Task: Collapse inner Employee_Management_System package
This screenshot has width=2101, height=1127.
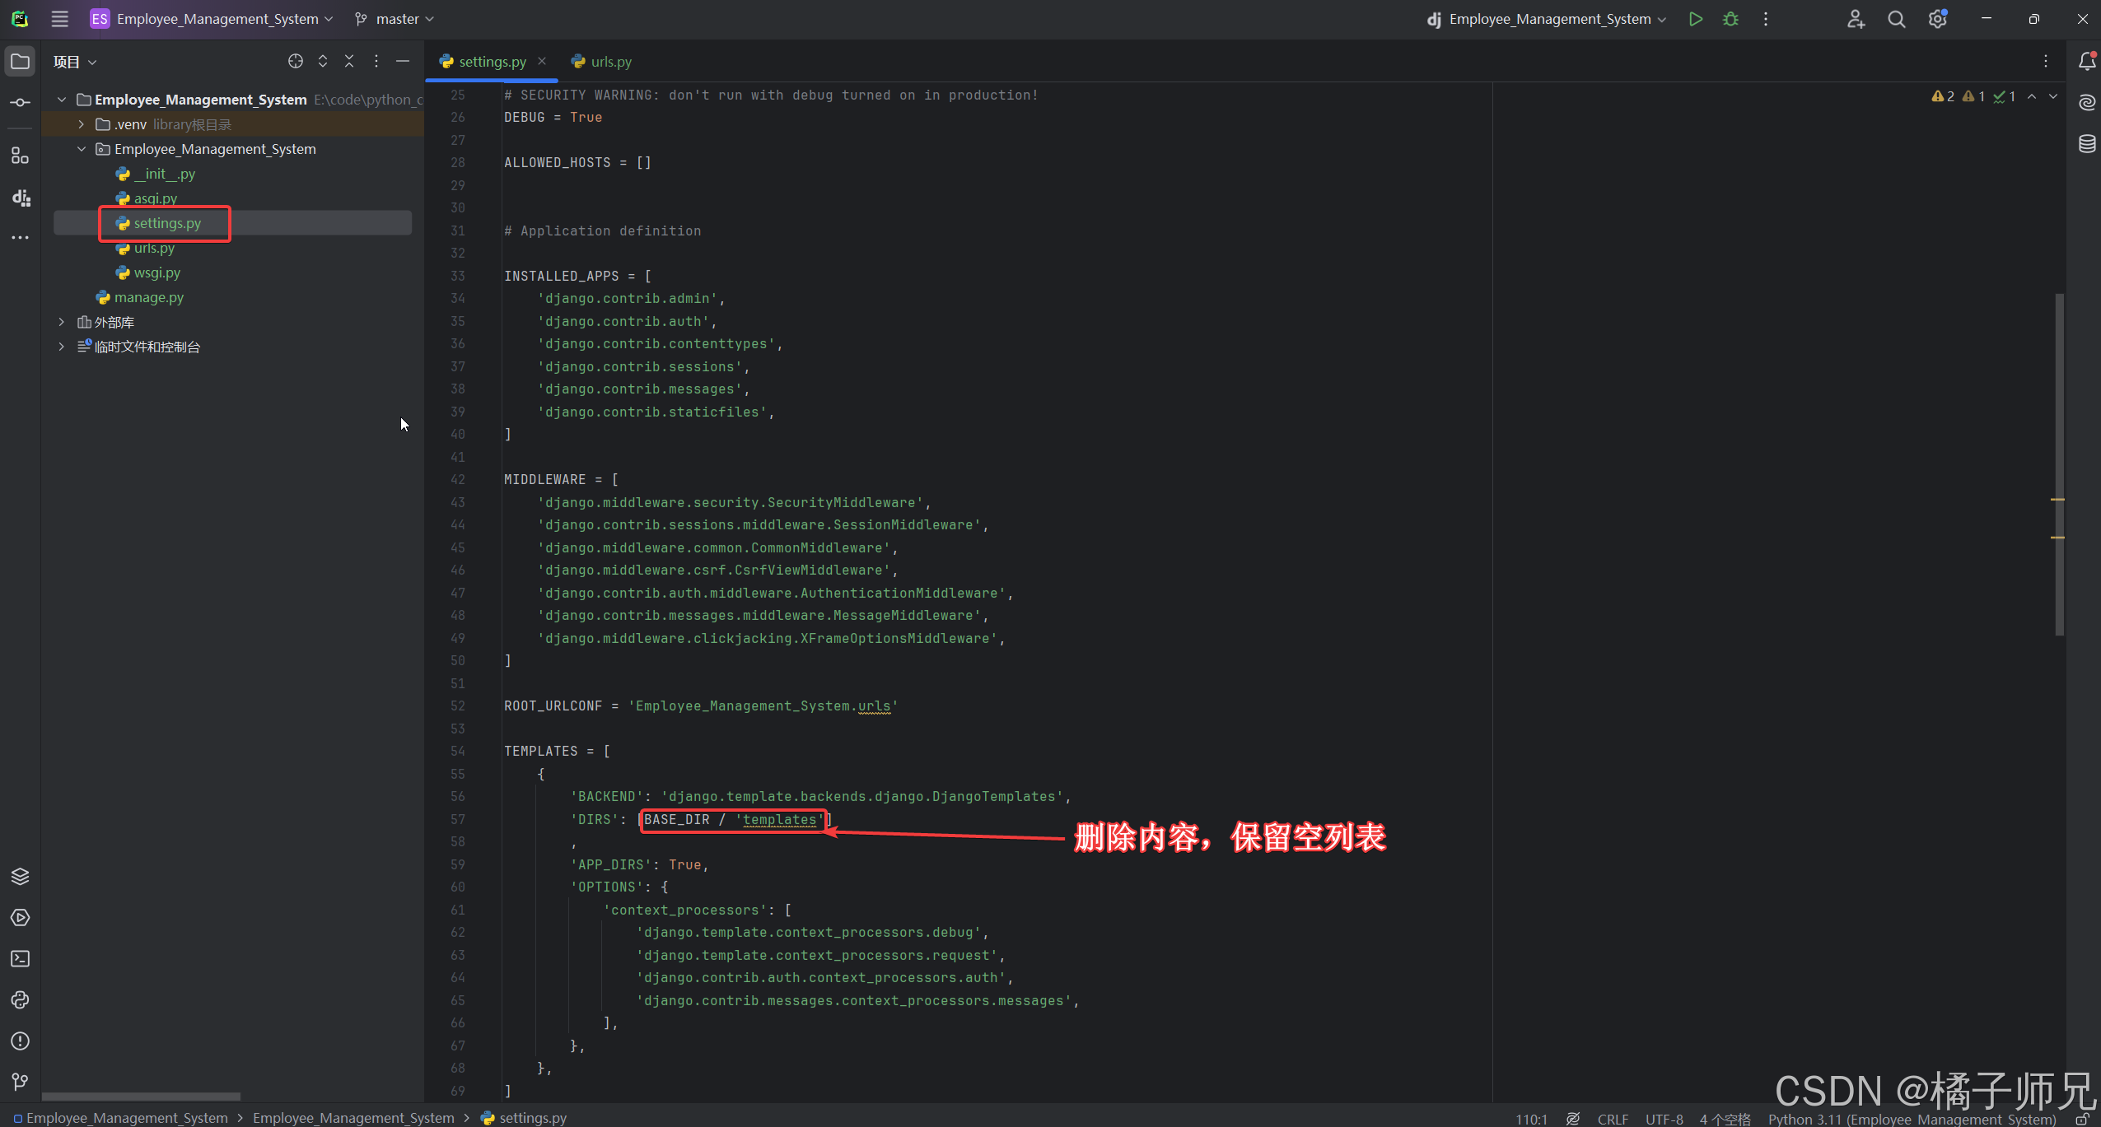Action: 82,149
